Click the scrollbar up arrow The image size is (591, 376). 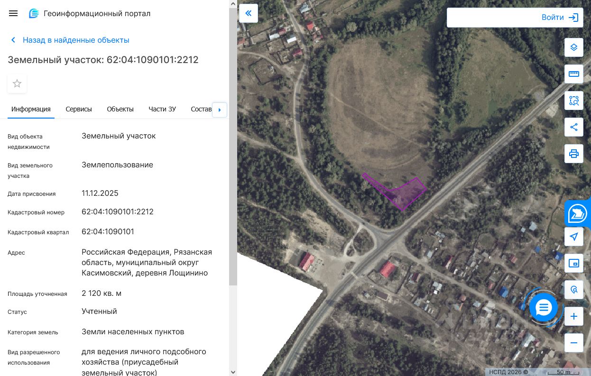click(233, 4)
